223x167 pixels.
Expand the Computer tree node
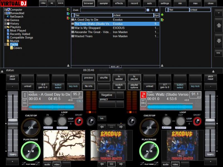click(5, 10)
